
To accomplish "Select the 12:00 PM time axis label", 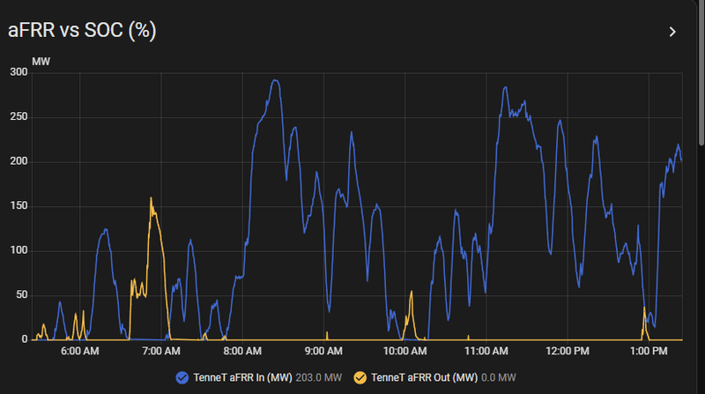I will tap(568, 352).
